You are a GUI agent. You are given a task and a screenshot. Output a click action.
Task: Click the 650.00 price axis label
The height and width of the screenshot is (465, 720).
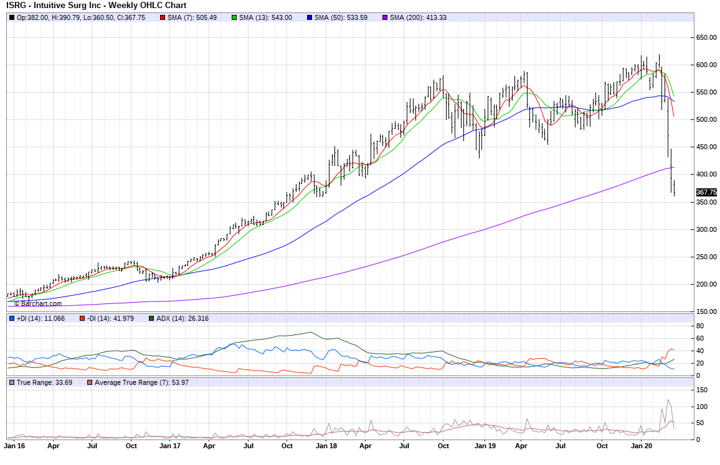pyautogui.click(x=706, y=37)
